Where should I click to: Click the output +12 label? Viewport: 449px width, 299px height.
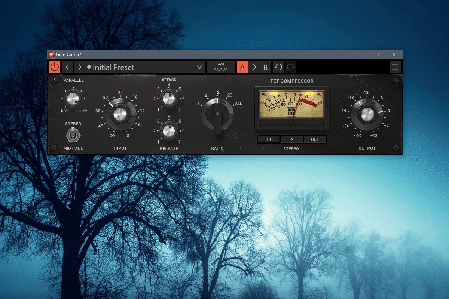pyautogui.click(x=374, y=136)
